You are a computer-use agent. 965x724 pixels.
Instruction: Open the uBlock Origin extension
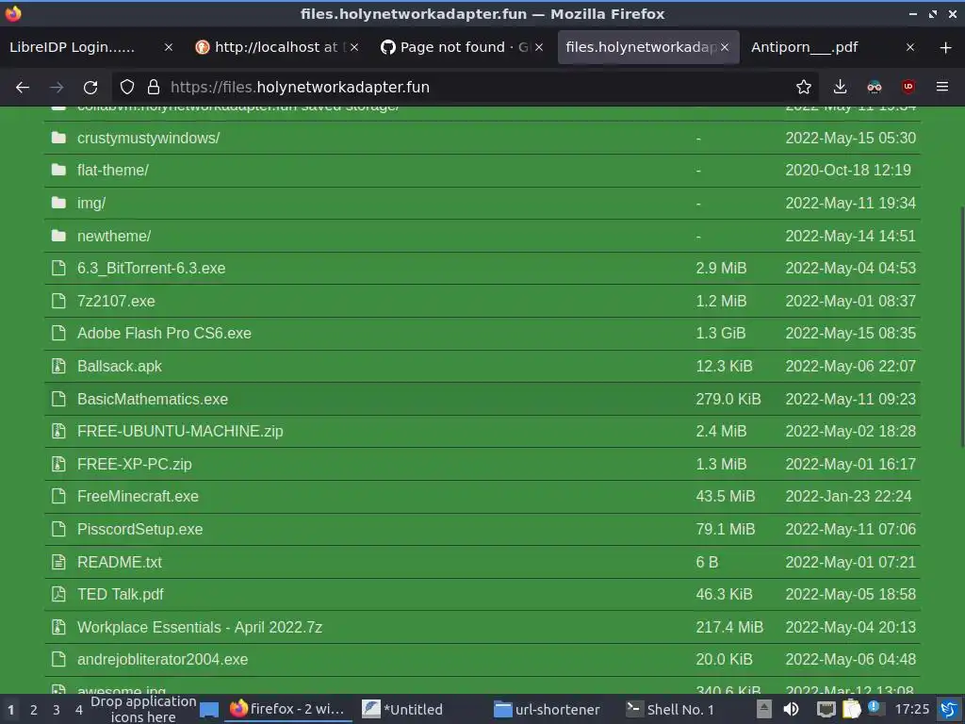[x=908, y=88]
